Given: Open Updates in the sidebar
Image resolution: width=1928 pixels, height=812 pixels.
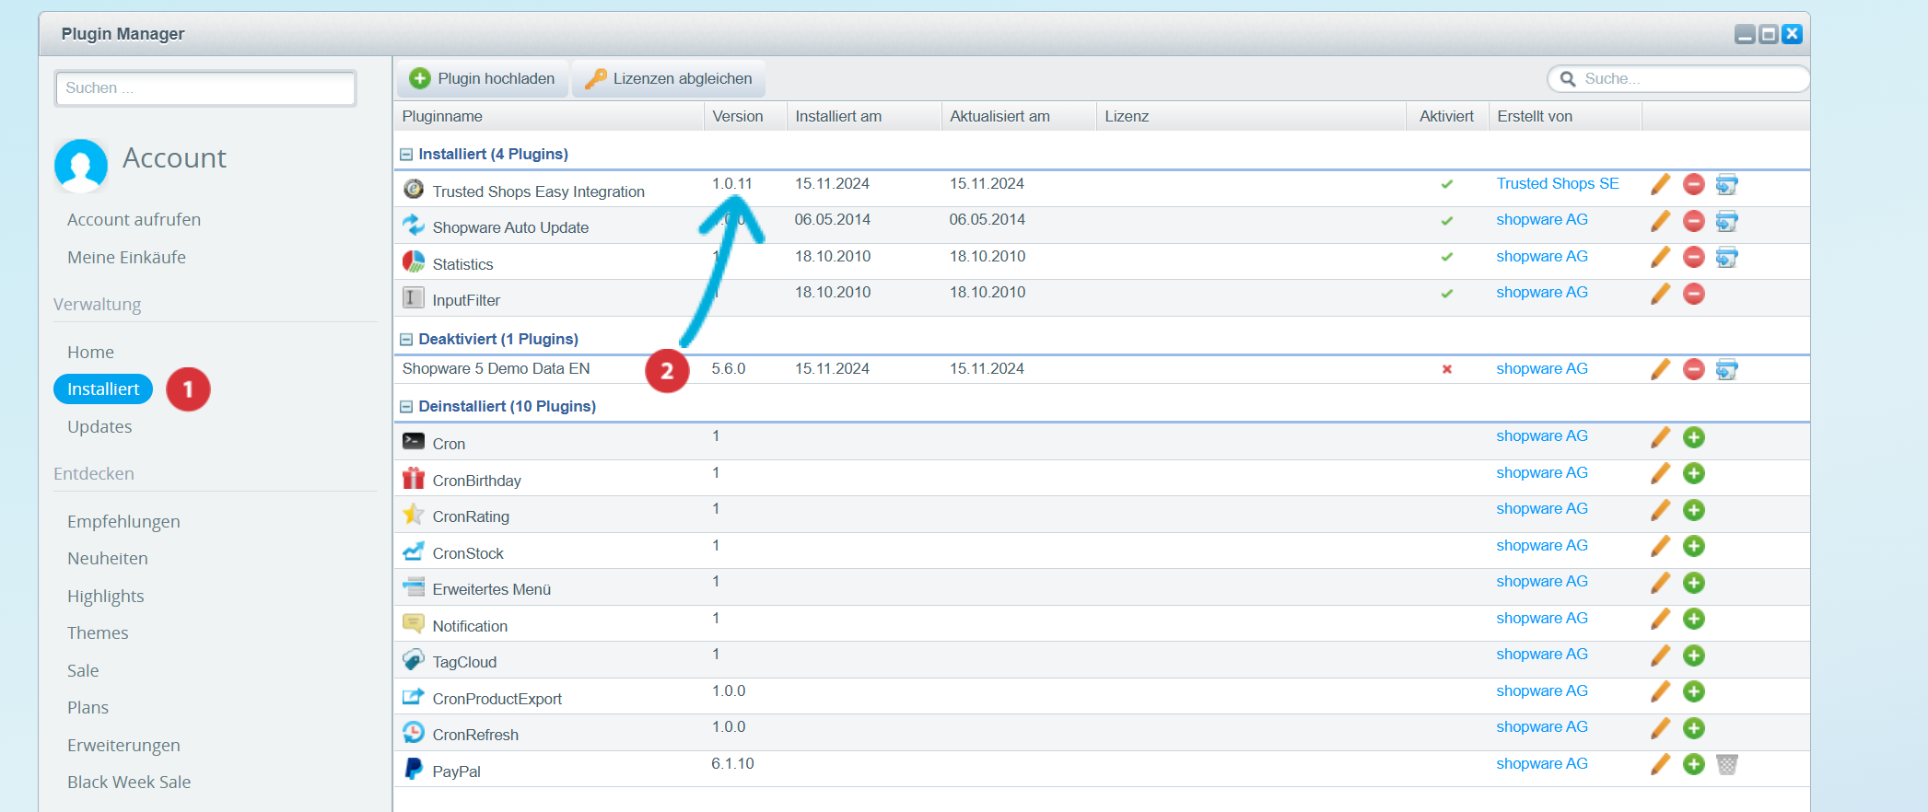Looking at the screenshot, I should (x=99, y=427).
